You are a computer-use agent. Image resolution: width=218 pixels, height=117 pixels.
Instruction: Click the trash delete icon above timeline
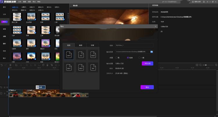10,65
